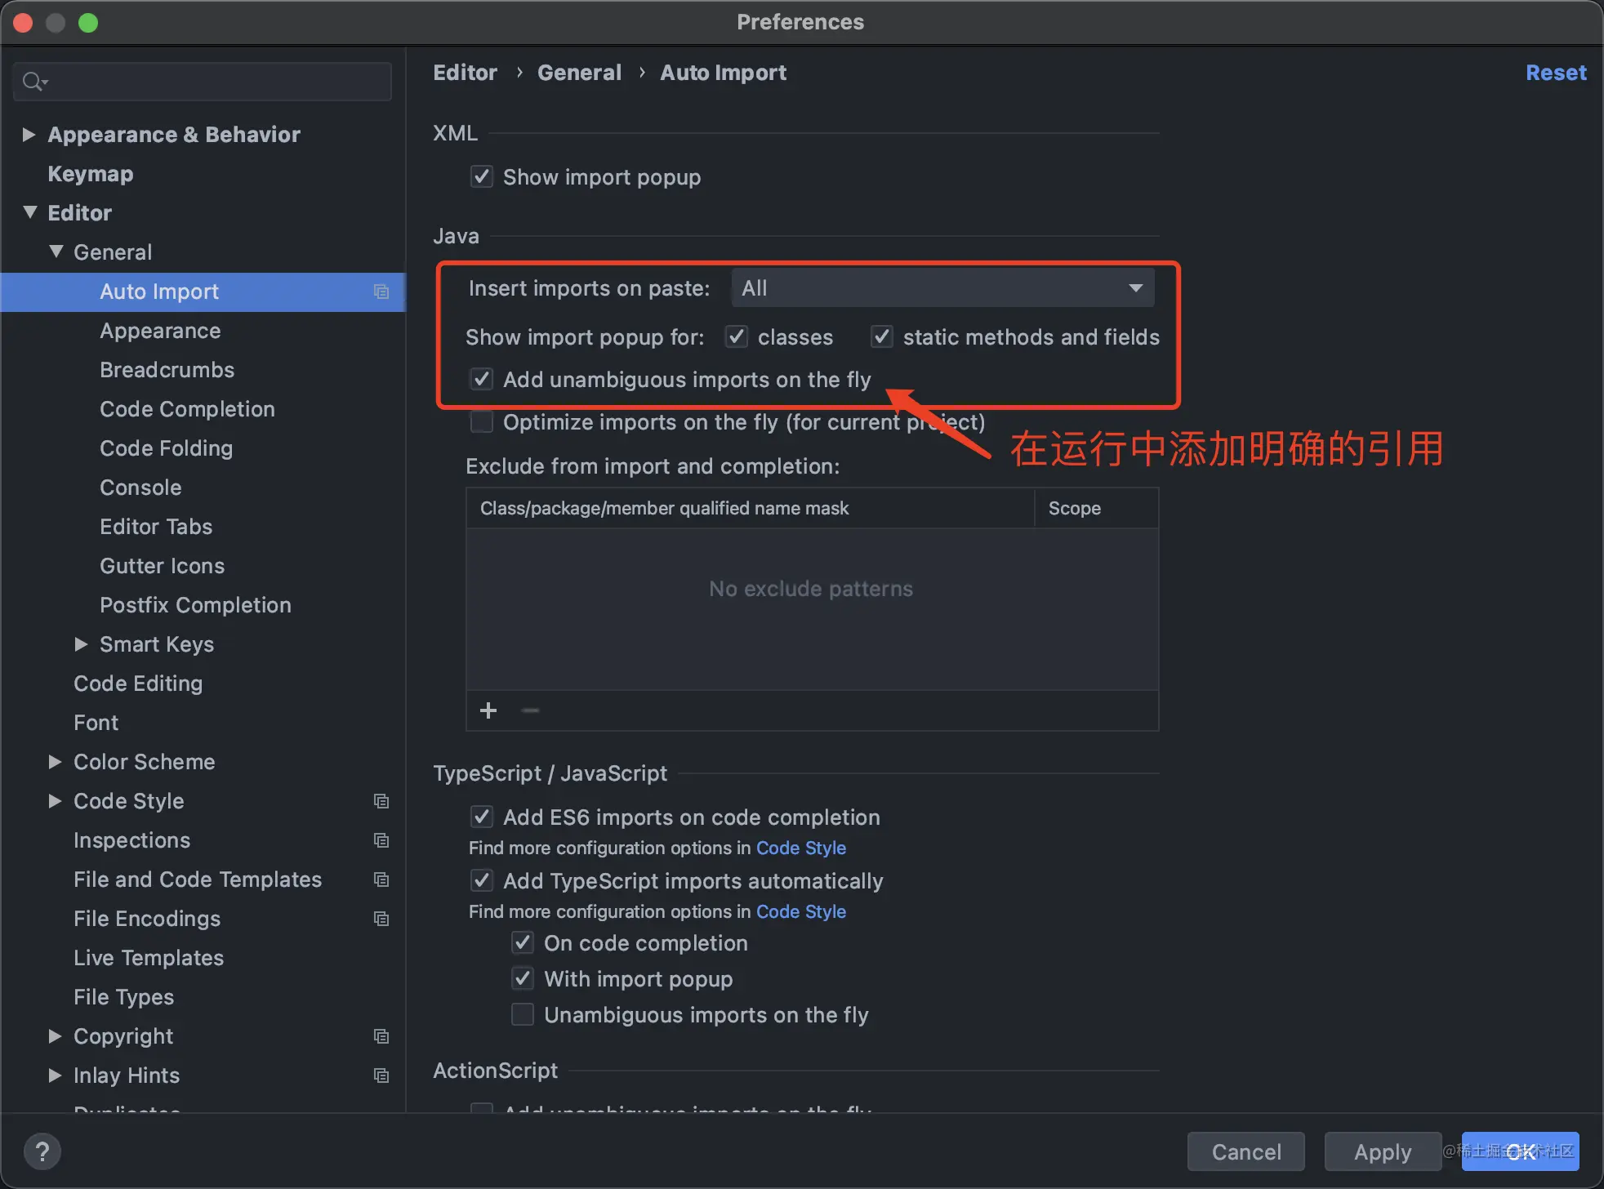Click Reset link at top right
The image size is (1604, 1189).
point(1556,73)
